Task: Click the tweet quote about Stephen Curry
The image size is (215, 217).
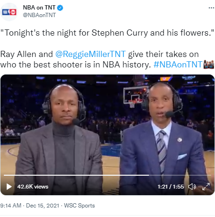Action: [x=107, y=33]
